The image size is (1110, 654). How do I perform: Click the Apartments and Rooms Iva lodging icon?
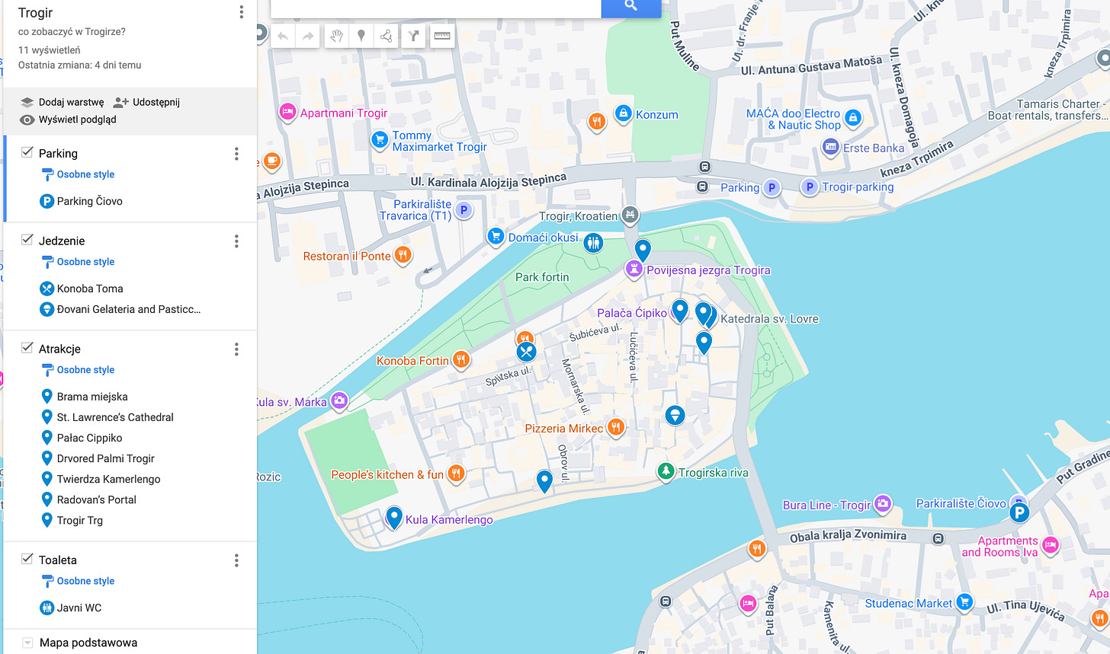coord(1051,544)
